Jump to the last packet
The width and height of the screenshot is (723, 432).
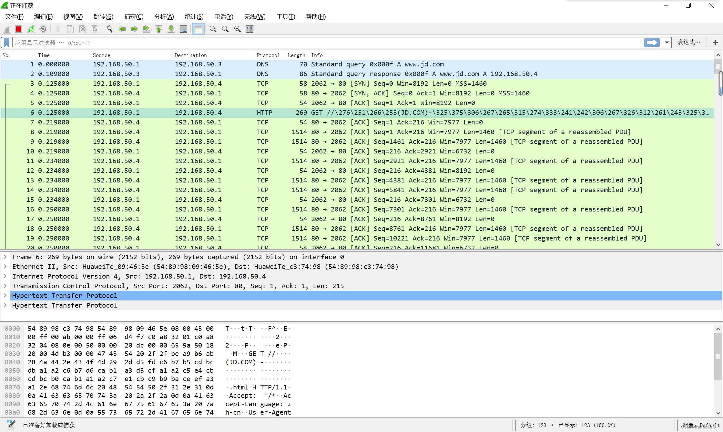point(171,29)
